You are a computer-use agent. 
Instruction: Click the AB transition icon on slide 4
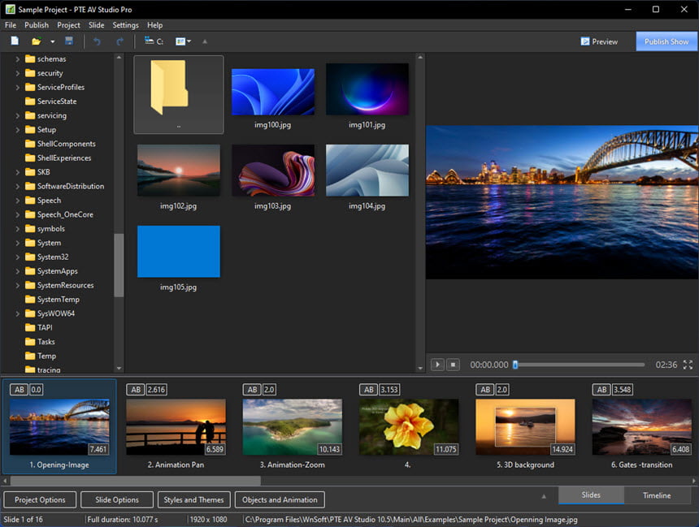click(368, 390)
